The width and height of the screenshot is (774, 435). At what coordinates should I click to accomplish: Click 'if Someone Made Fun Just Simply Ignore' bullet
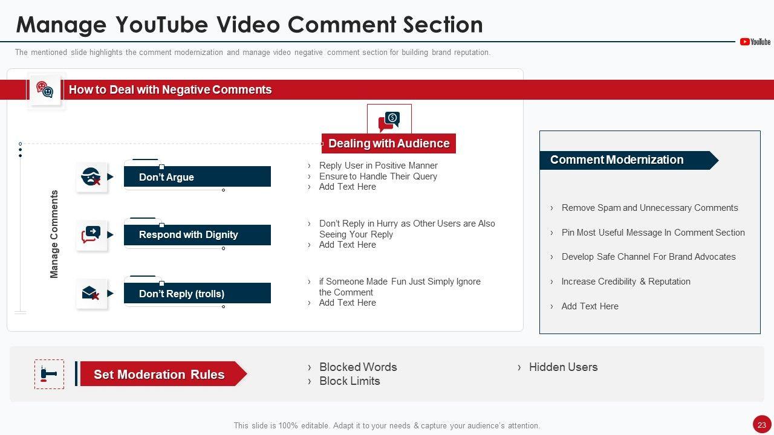tap(400, 287)
